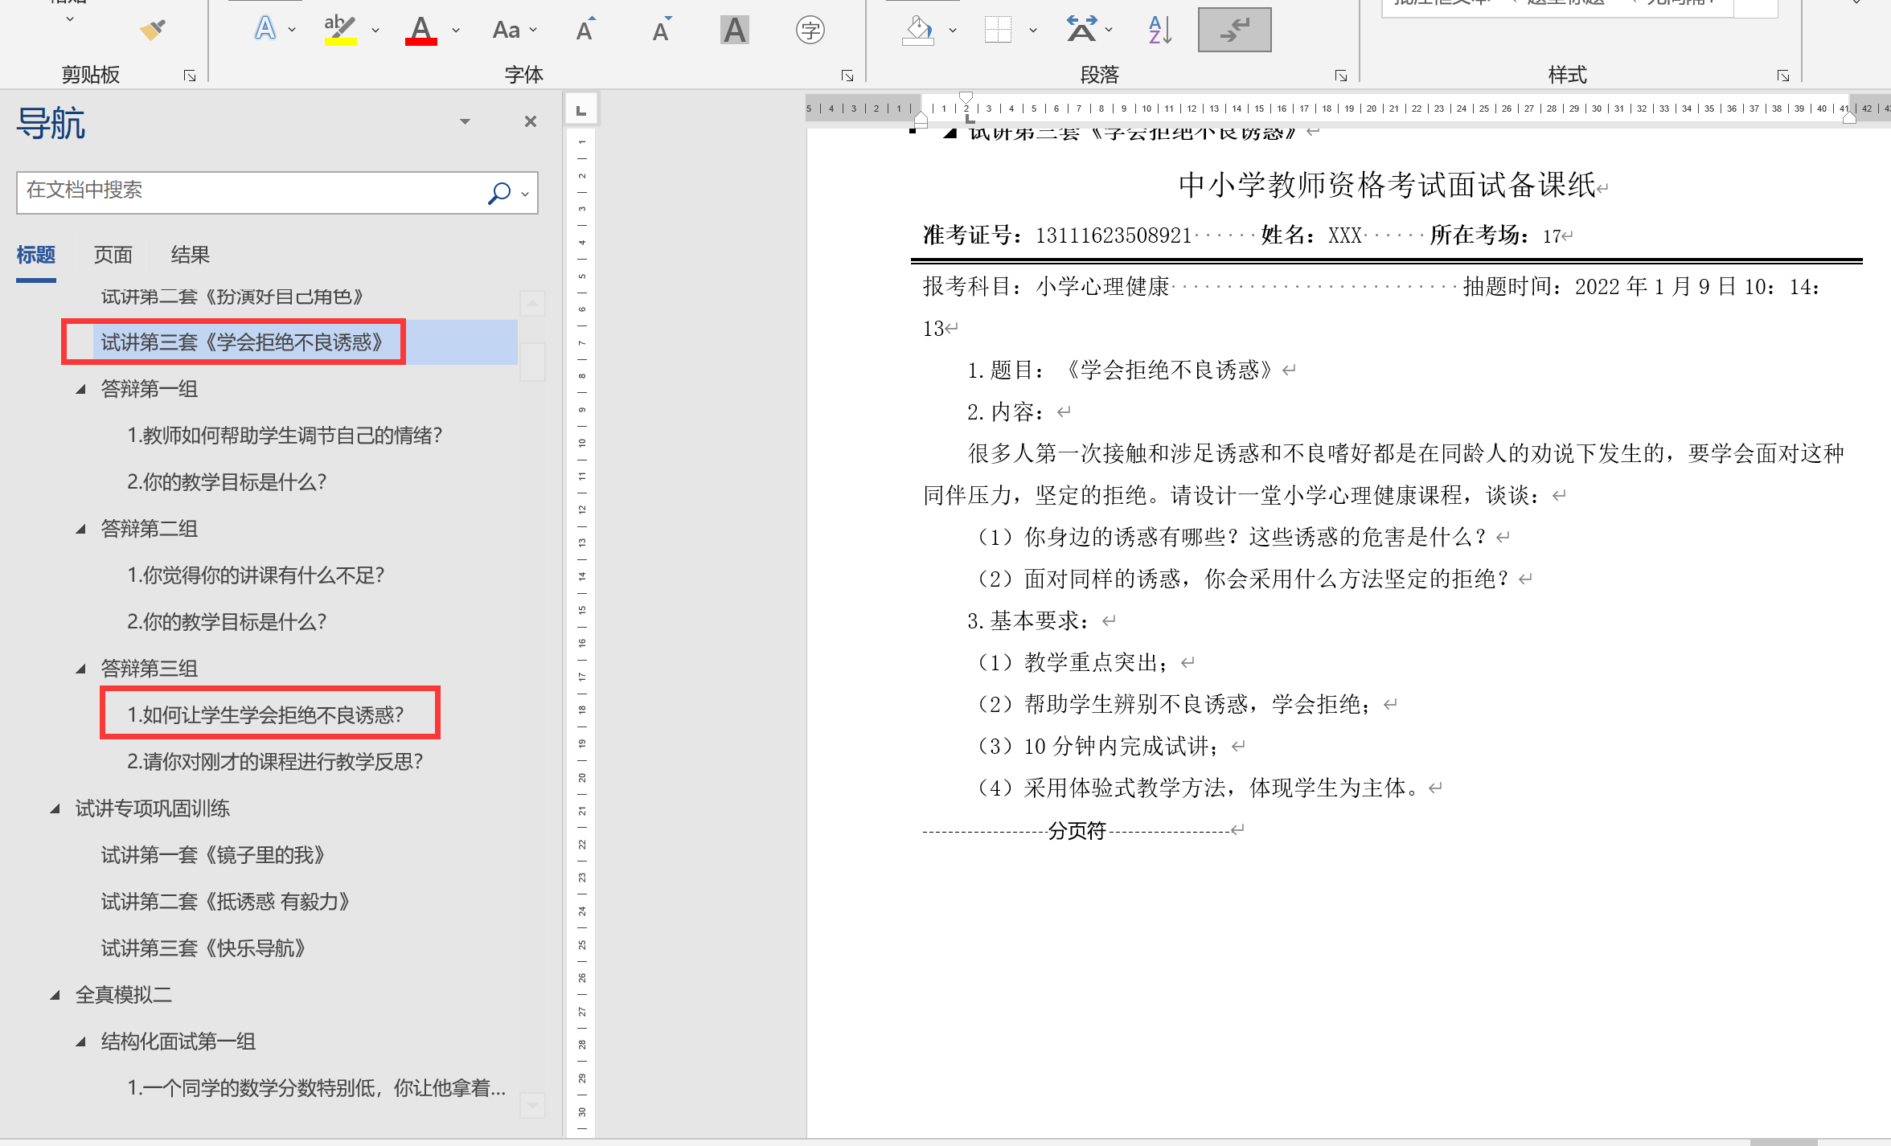Click the enclosed character 字 icon
This screenshot has width=1891, height=1146.
coord(810,30)
